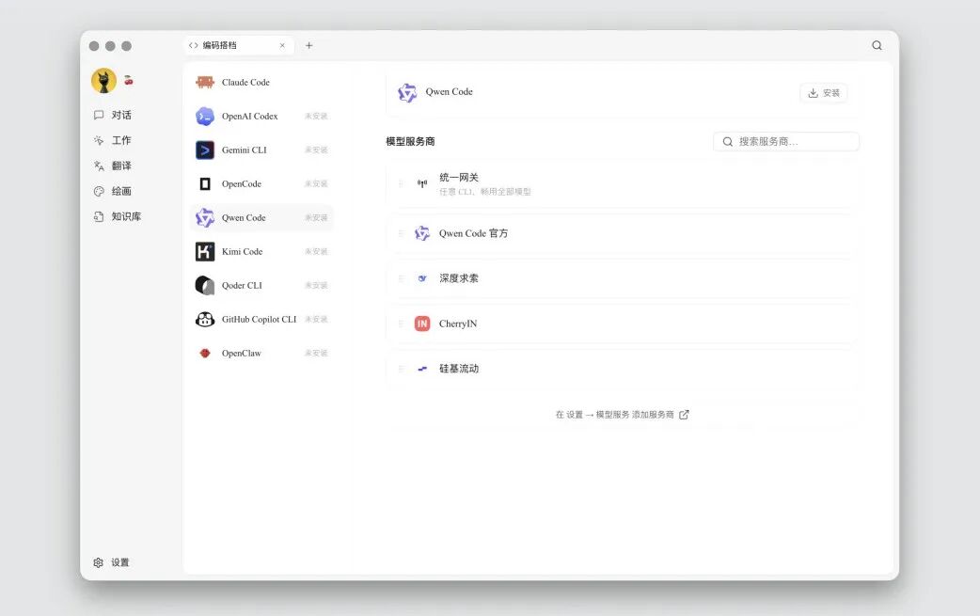Click the cherry icon beside the avatar
Screen dimensions: 980x616
[x=129, y=80]
